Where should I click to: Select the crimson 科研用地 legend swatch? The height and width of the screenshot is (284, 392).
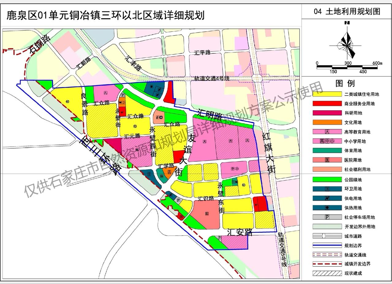327,113
